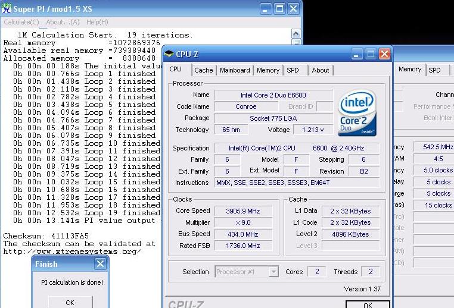Minimize the Super PI window
This screenshot has height=308, width=454.
click(265, 9)
